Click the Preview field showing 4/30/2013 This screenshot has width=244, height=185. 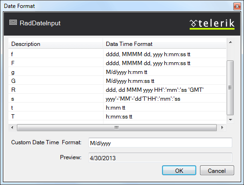(160, 158)
